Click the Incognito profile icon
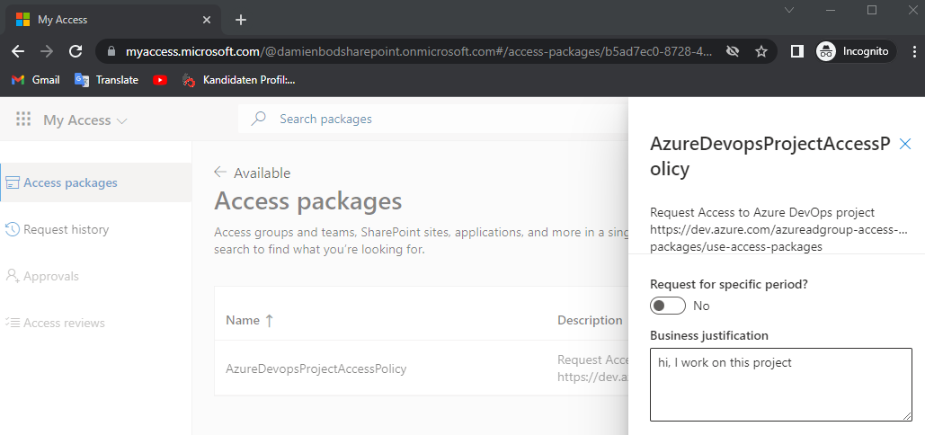 pyautogui.click(x=825, y=51)
